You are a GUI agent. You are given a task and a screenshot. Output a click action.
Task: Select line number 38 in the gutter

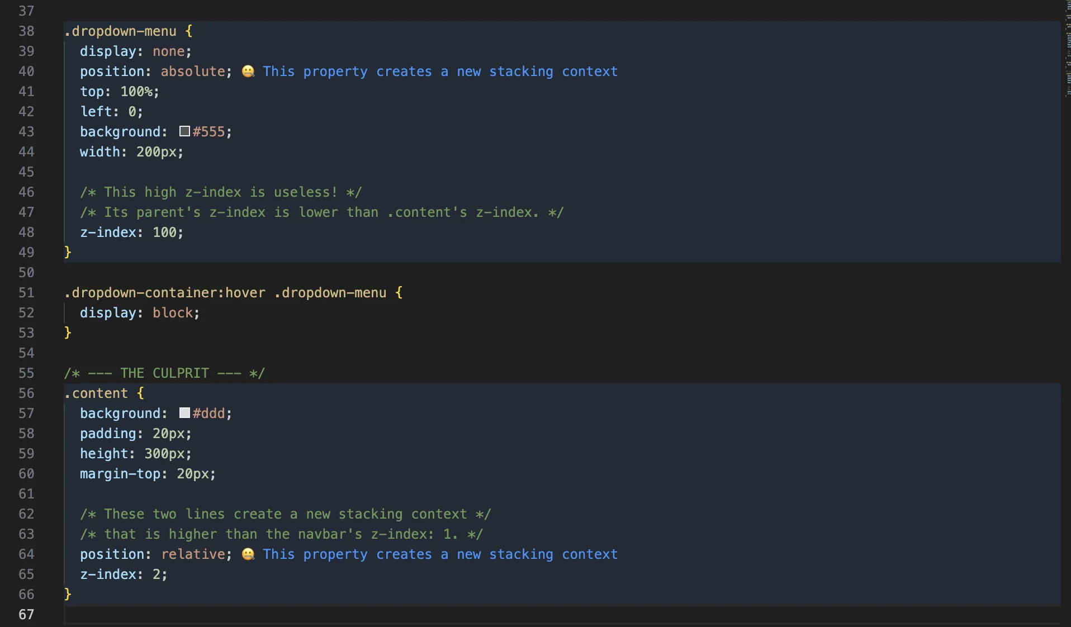point(26,31)
